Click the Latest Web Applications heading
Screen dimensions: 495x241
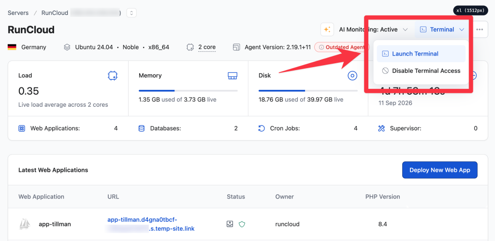tap(53, 170)
